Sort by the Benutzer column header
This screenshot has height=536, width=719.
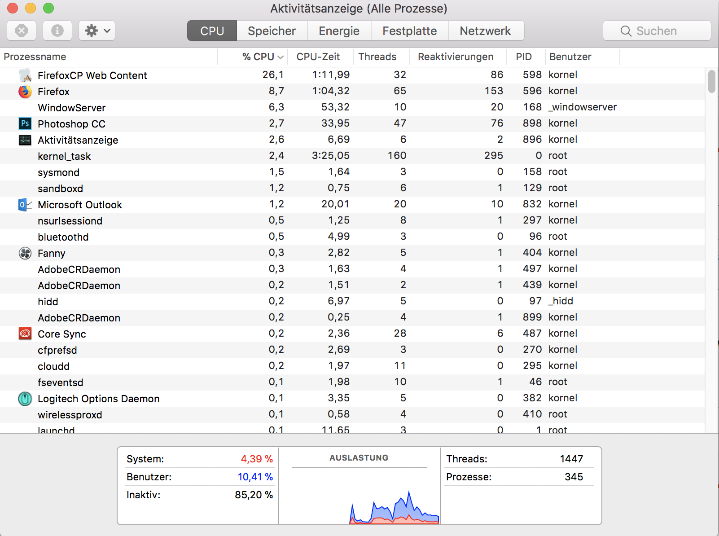(x=583, y=57)
